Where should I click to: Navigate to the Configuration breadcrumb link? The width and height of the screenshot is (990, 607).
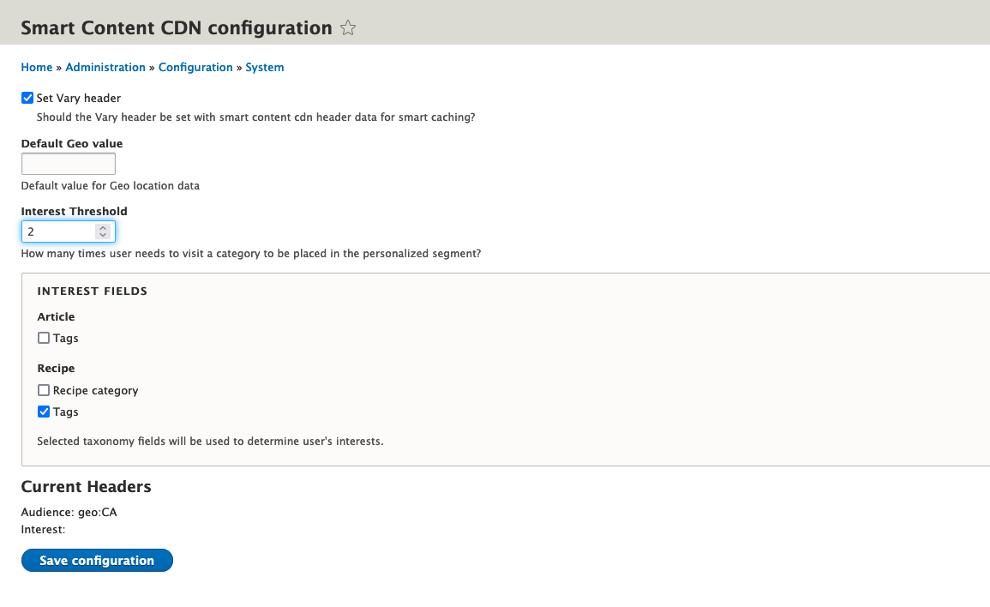(x=195, y=67)
